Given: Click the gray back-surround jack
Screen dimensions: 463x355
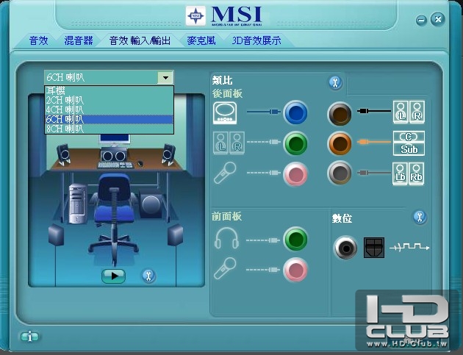Looking at the screenshot, I should click(x=340, y=173).
